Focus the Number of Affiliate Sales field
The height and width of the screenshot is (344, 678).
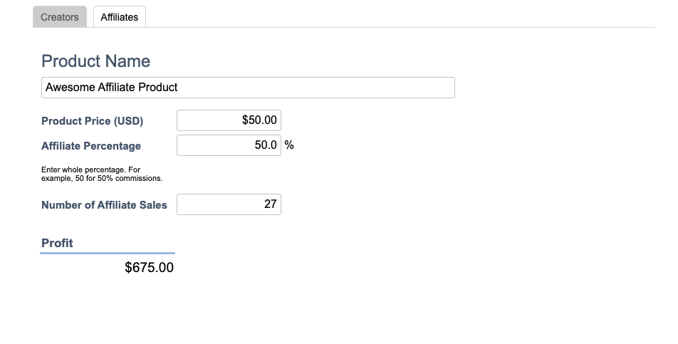tap(229, 204)
